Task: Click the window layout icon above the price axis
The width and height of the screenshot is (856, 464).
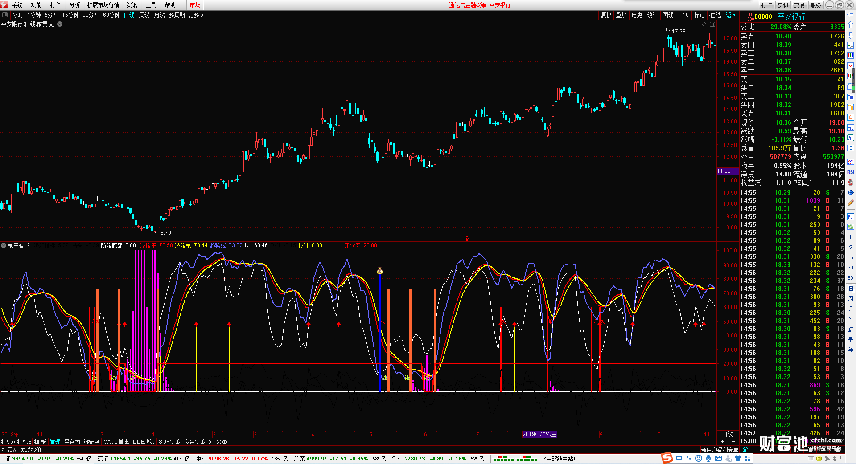Action: pyautogui.click(x=712, y=24)
